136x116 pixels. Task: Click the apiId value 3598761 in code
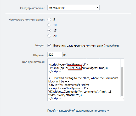(x=74, y=68)
